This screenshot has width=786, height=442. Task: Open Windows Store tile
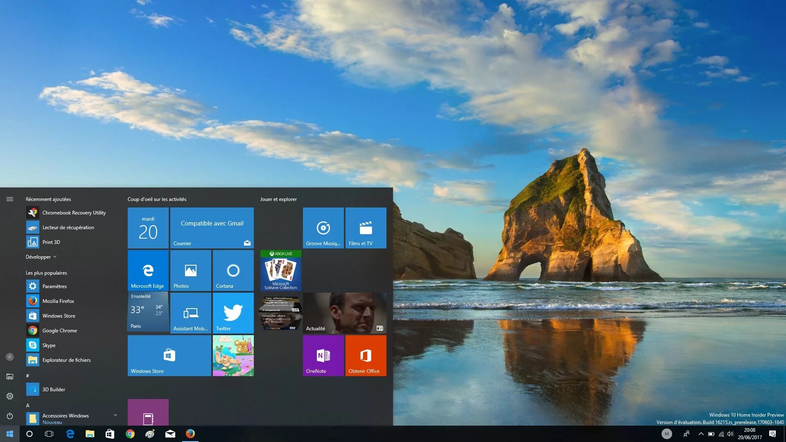(x=168, y=355)
